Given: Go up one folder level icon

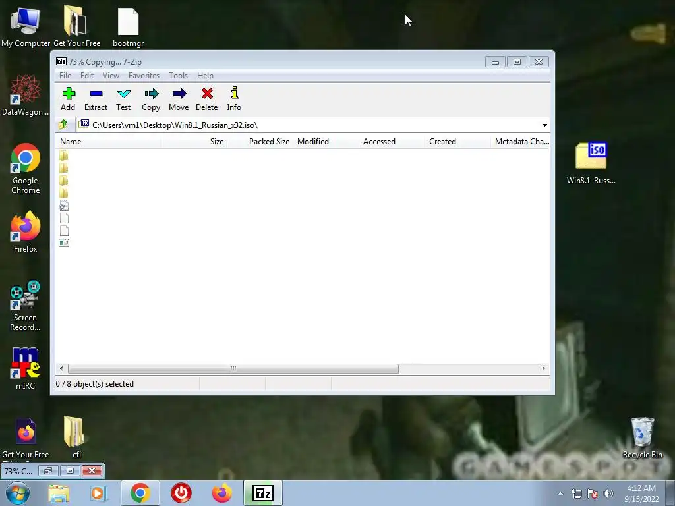Looking at the screenshot, I should pyautogui.click(x=63, y=125).
